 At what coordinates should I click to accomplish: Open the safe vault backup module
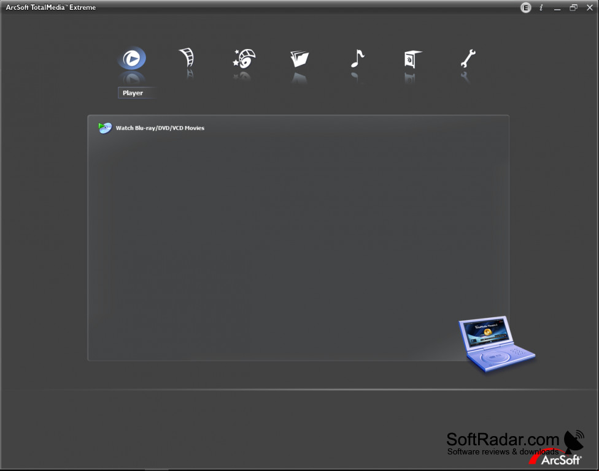click(412, 59)
